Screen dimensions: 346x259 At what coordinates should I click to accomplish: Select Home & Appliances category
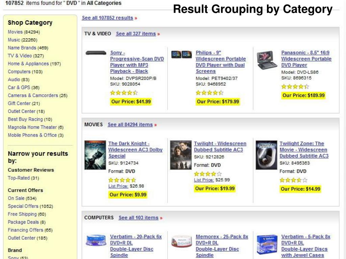tap(34, 64)
